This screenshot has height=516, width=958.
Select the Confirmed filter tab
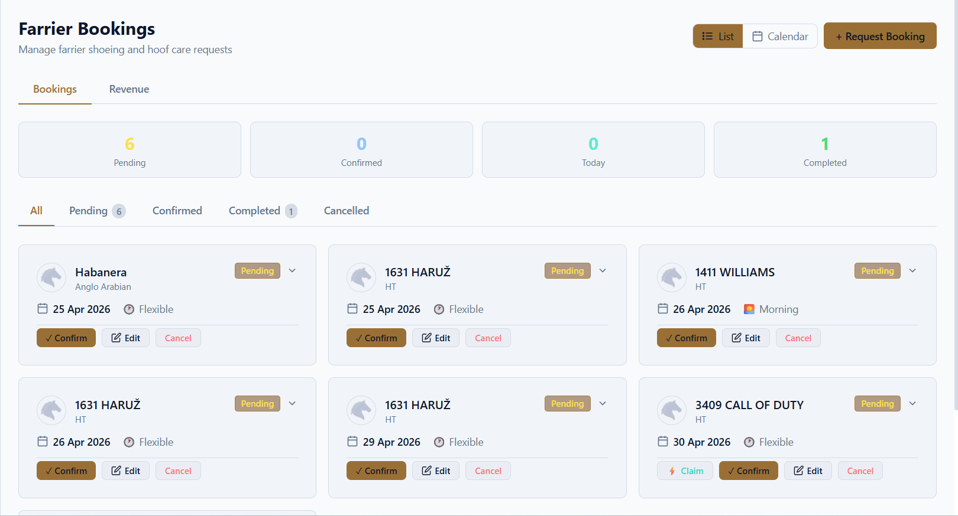point(177,211)
